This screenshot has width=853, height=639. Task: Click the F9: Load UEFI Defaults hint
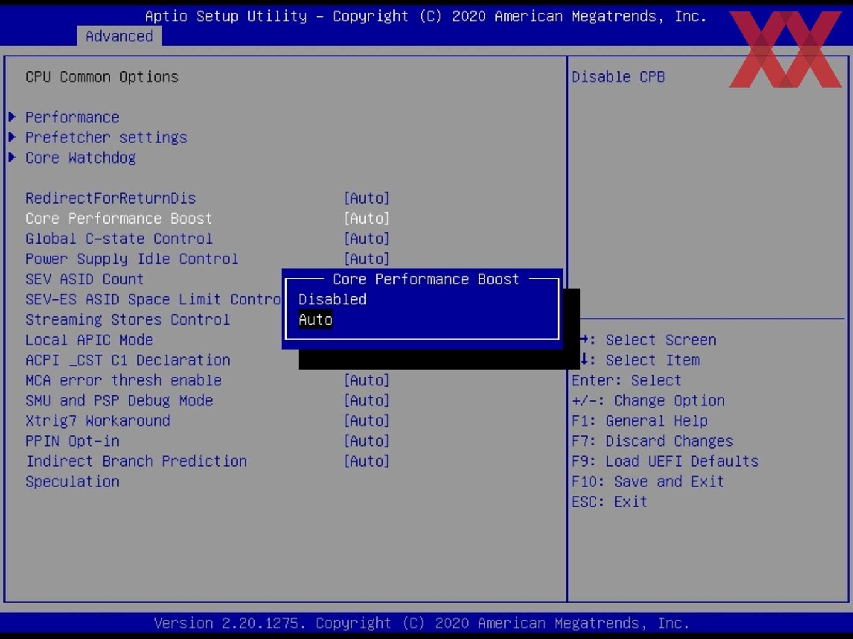(665, 461)
